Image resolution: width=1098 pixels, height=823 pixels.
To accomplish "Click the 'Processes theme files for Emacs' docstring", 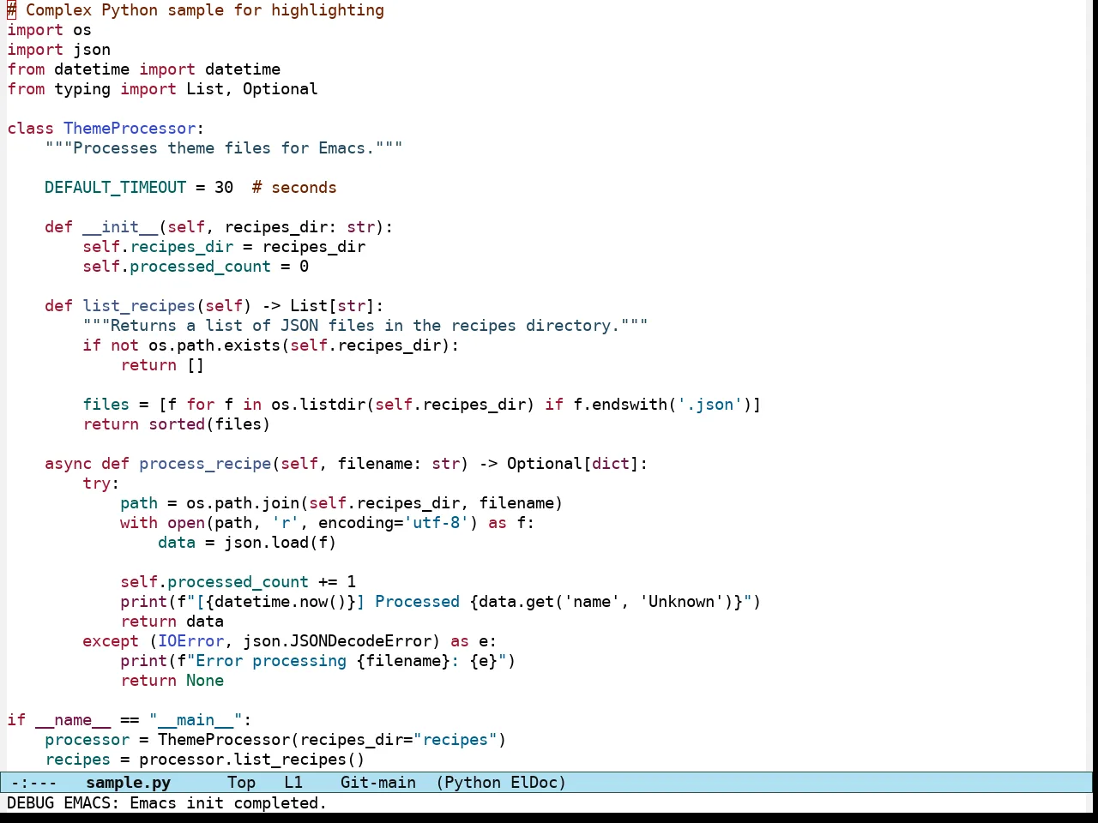I will tap(224, 148).
